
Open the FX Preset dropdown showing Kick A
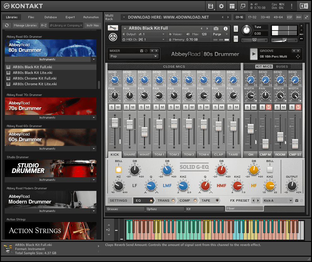(x=277, y=200)
